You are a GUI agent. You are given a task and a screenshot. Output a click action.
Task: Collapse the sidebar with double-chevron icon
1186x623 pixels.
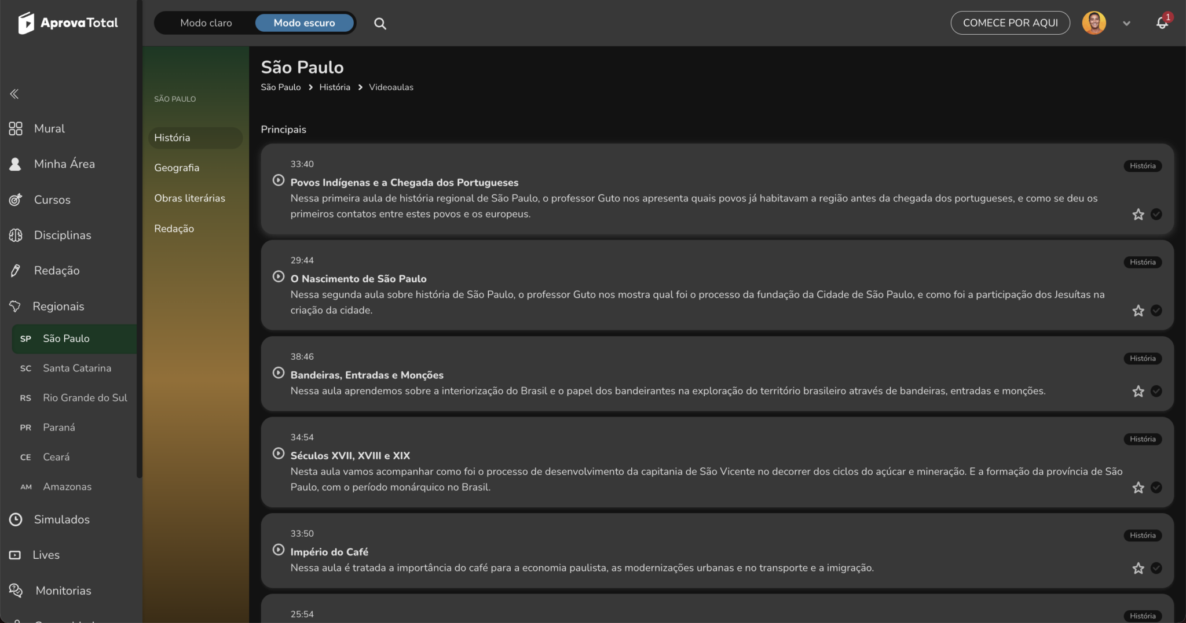click(x=14, y=94)
